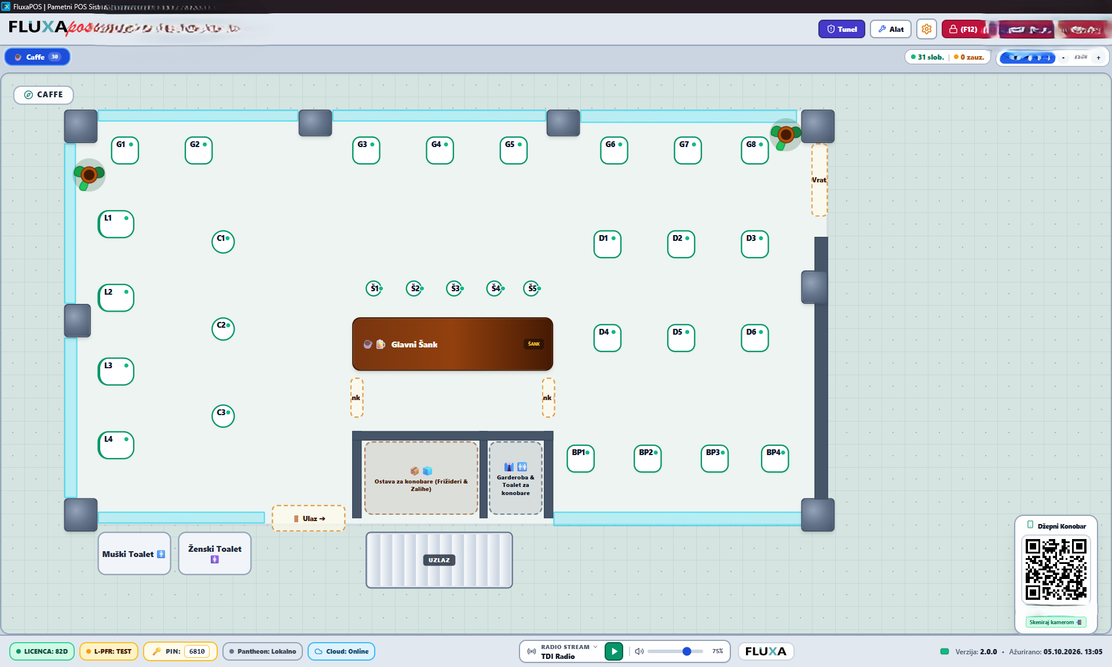Click the LICENCA: 82D status badge
This screenshot has height=667, width=1112.
42,651
